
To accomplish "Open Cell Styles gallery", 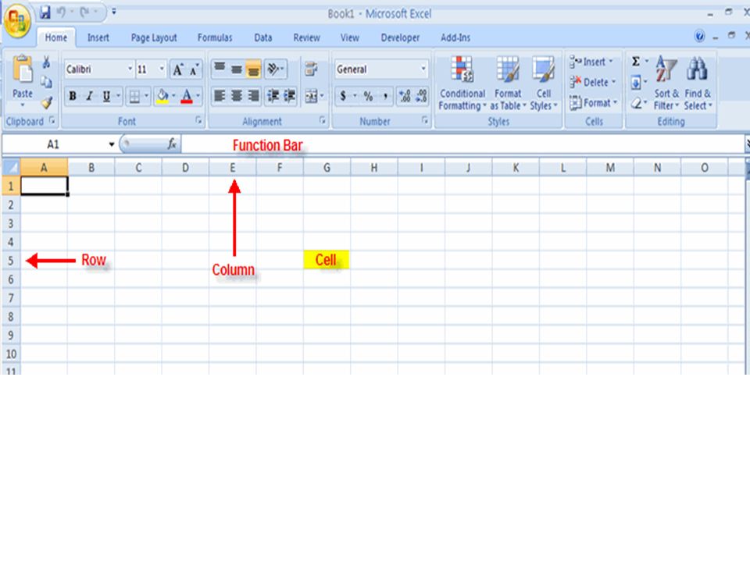I will (x=544, y=84).
